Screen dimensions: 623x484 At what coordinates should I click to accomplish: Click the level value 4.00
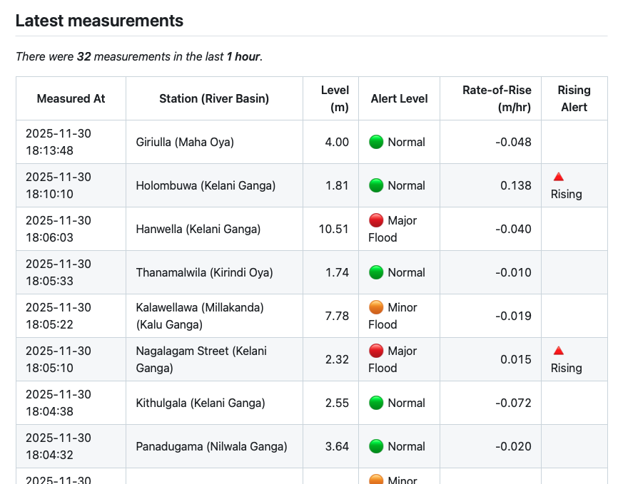[x=337, y=142]
